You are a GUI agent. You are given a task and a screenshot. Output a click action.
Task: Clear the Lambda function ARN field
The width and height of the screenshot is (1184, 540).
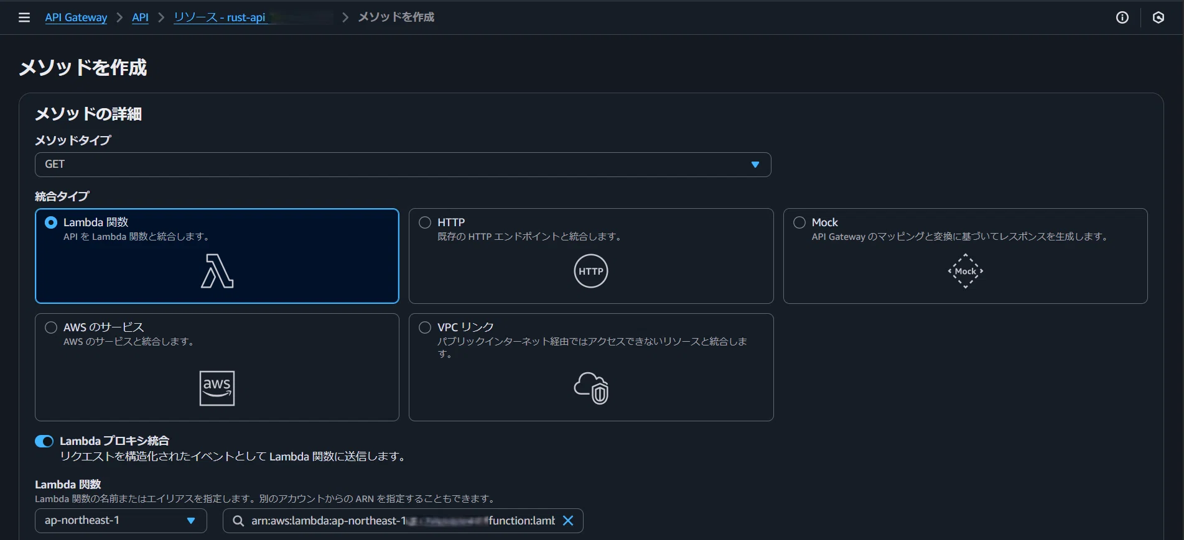click(x=568, y=521)
